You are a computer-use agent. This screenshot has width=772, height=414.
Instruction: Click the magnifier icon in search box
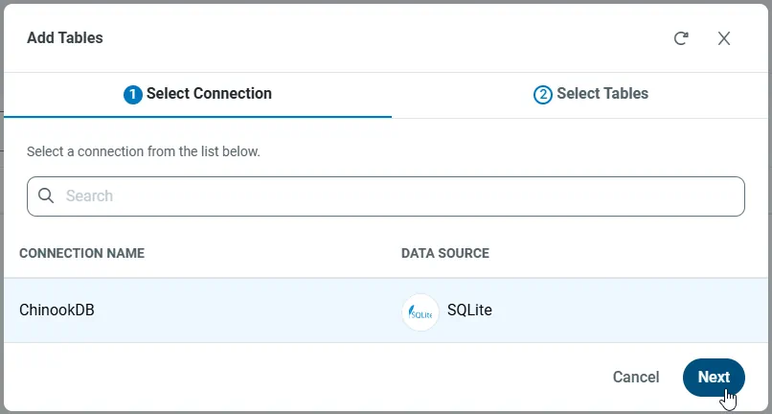tap(46, 195)
